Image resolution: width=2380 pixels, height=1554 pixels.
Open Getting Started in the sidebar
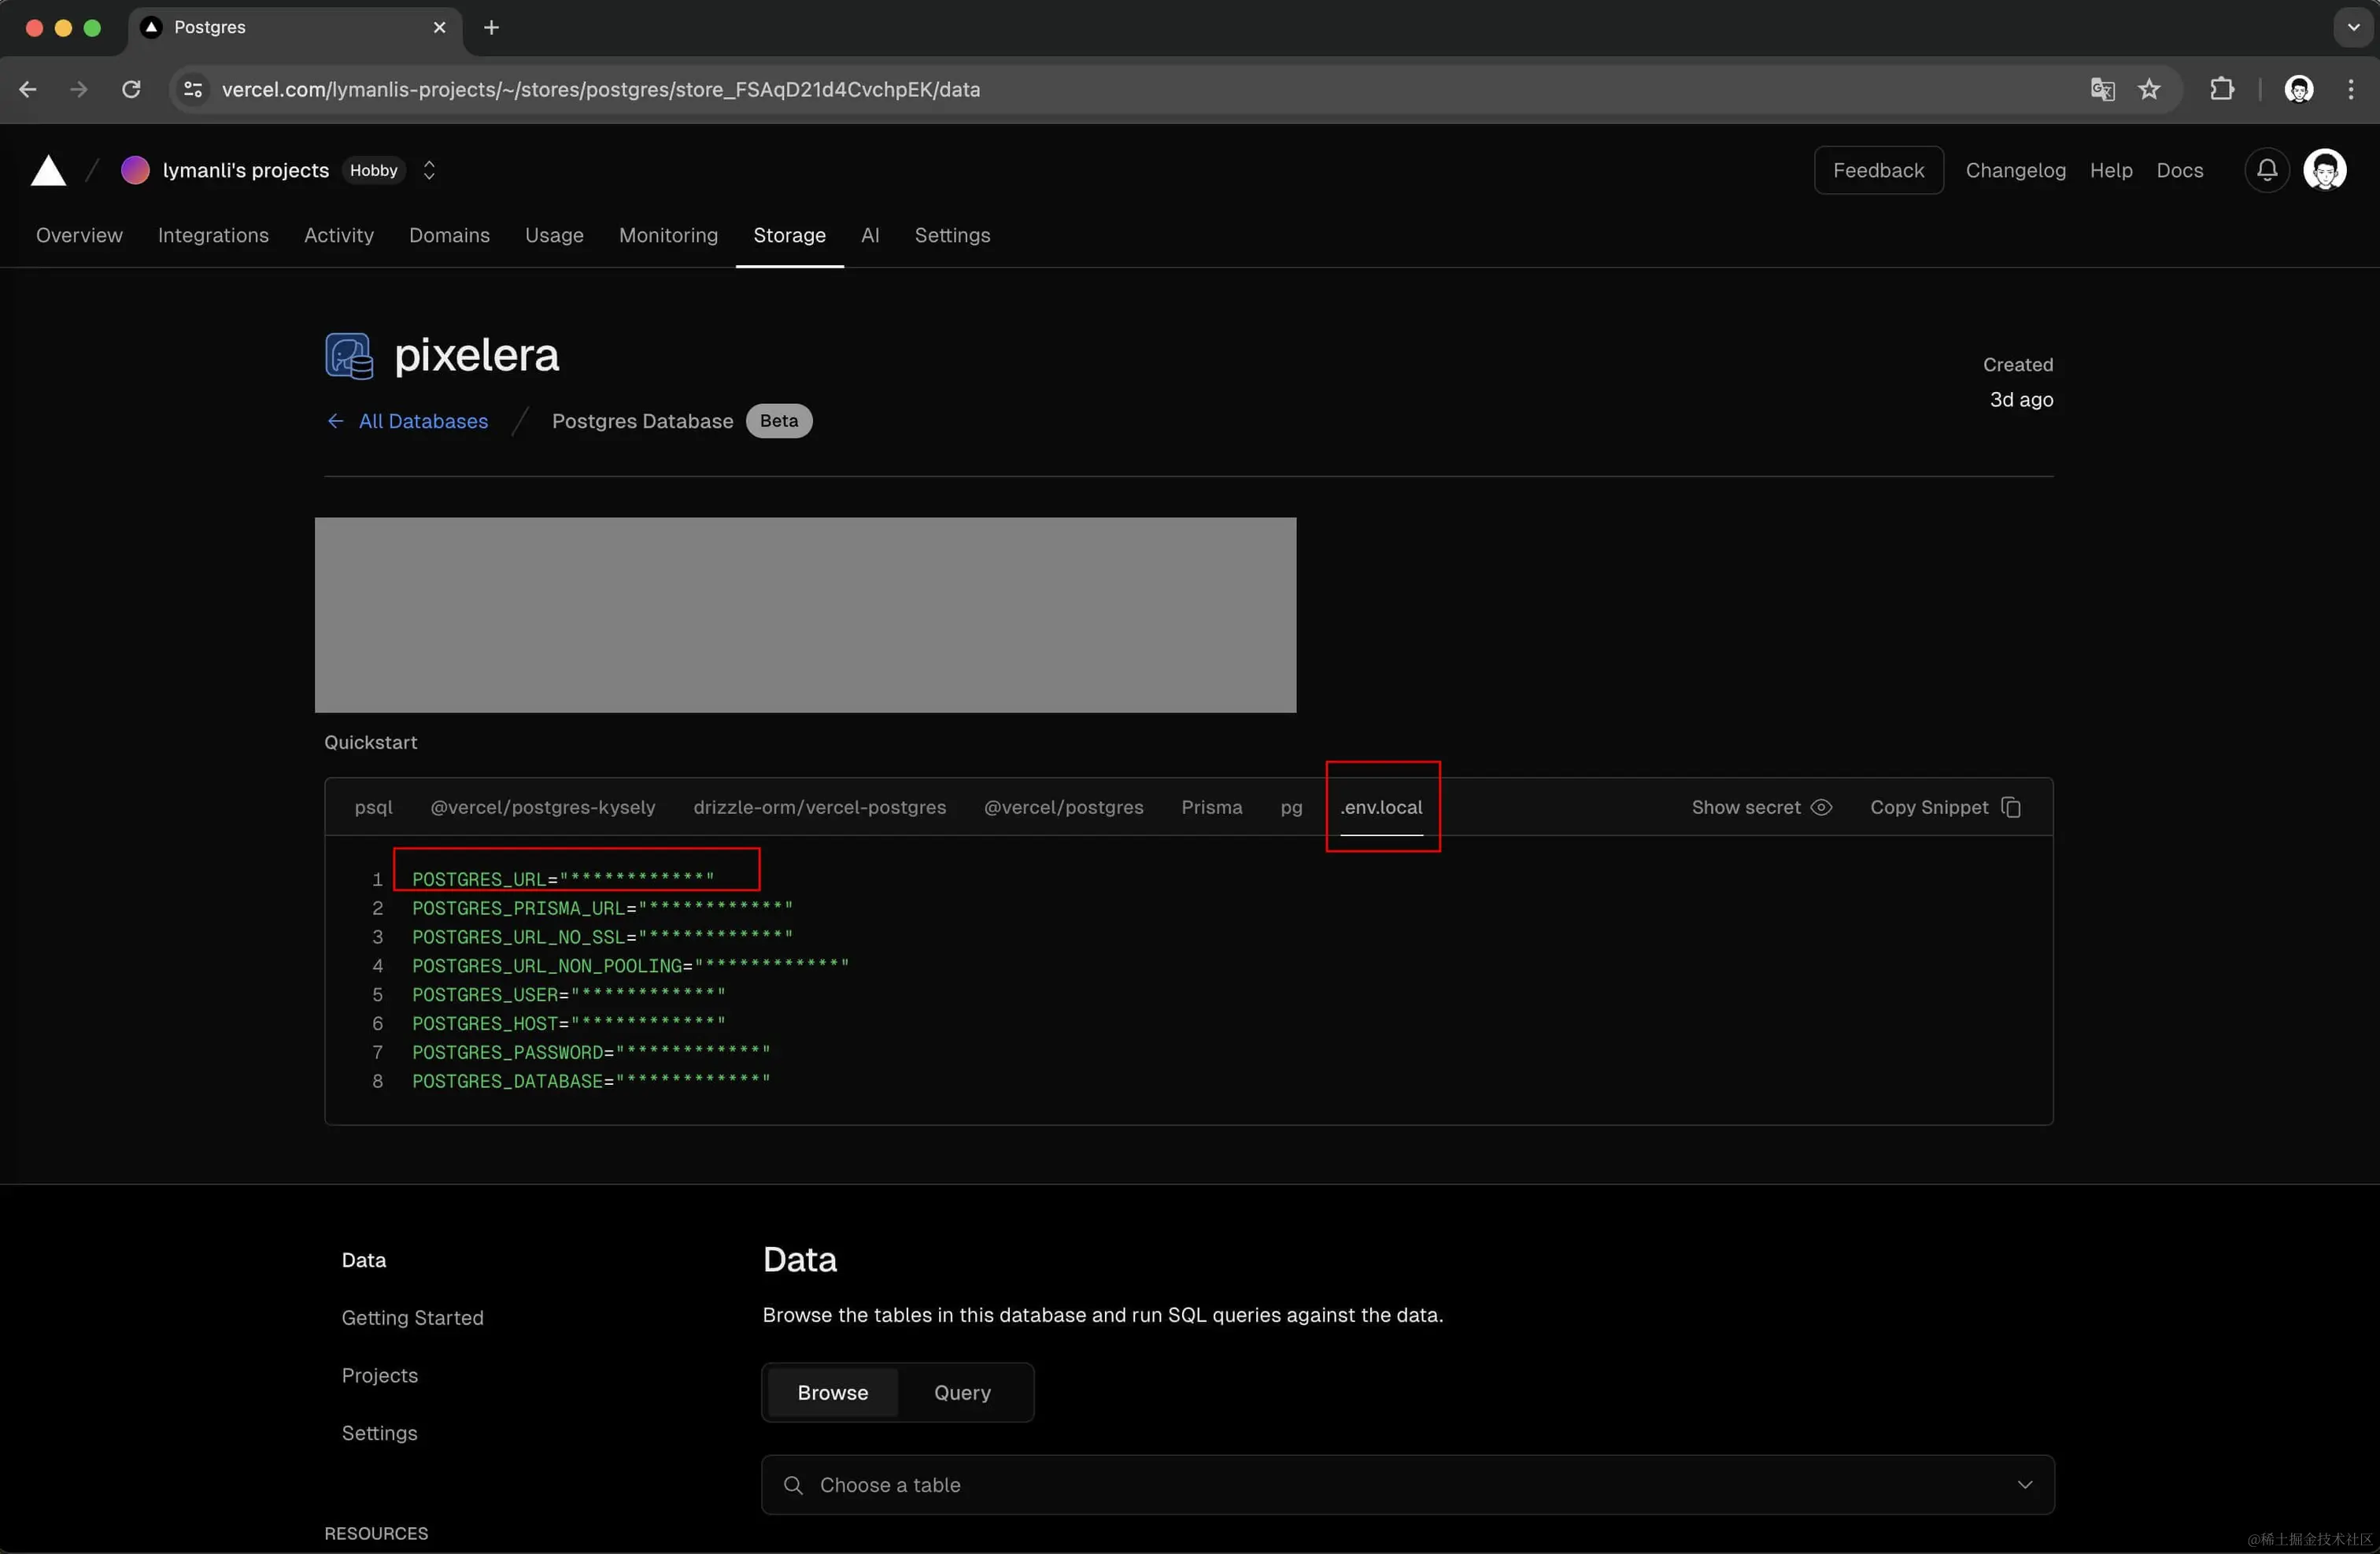tap(412, 1318)
